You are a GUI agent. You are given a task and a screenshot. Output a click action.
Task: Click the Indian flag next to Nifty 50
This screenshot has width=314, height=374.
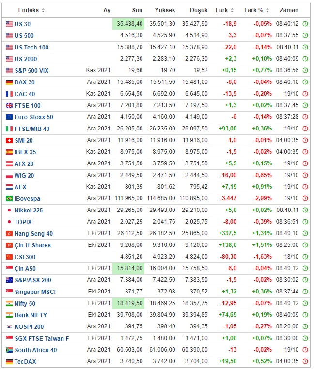coord(9,303)
